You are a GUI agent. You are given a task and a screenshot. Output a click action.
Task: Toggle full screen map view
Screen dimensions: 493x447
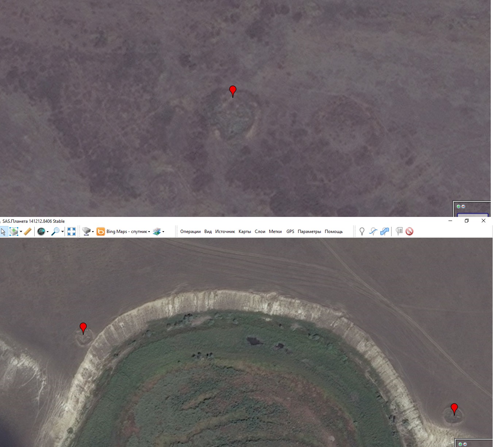coord(72,232)
